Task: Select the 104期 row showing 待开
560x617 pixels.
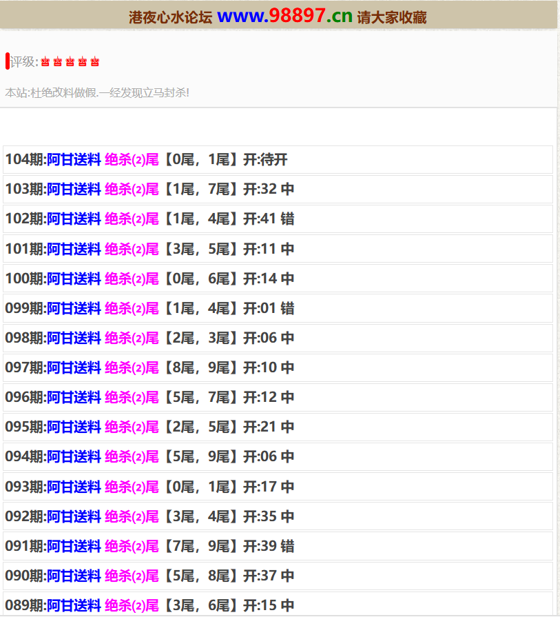Action: click(278, 160)
